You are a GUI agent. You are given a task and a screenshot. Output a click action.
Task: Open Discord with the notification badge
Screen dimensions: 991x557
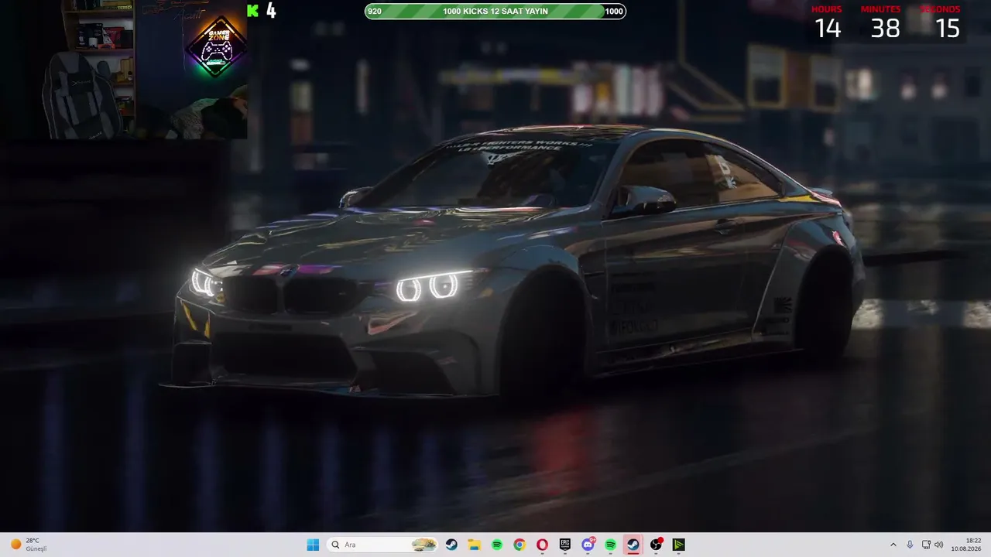click(x=588, y=545)
